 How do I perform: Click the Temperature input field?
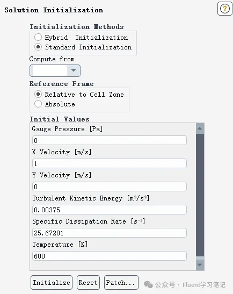click(110, 256)
